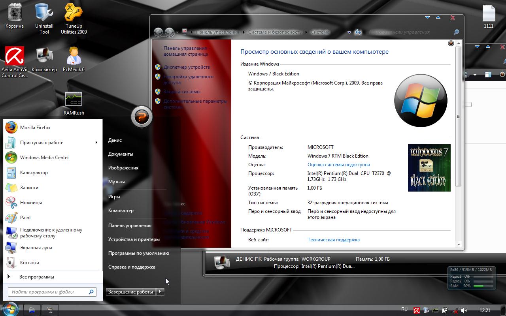Open recent pages dropdown beside forward arrow
The image size is (506, 316).
pyautogui.click(x=177, y=32)
